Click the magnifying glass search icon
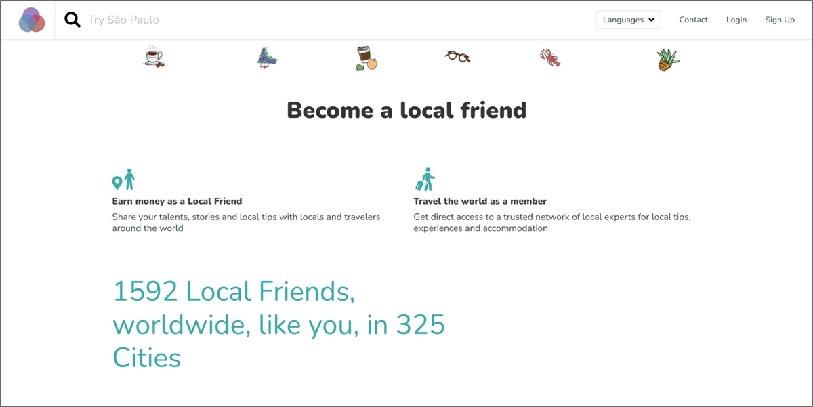Image resolution: width=813 pixels, height=407 pixels. pos(72,20)
